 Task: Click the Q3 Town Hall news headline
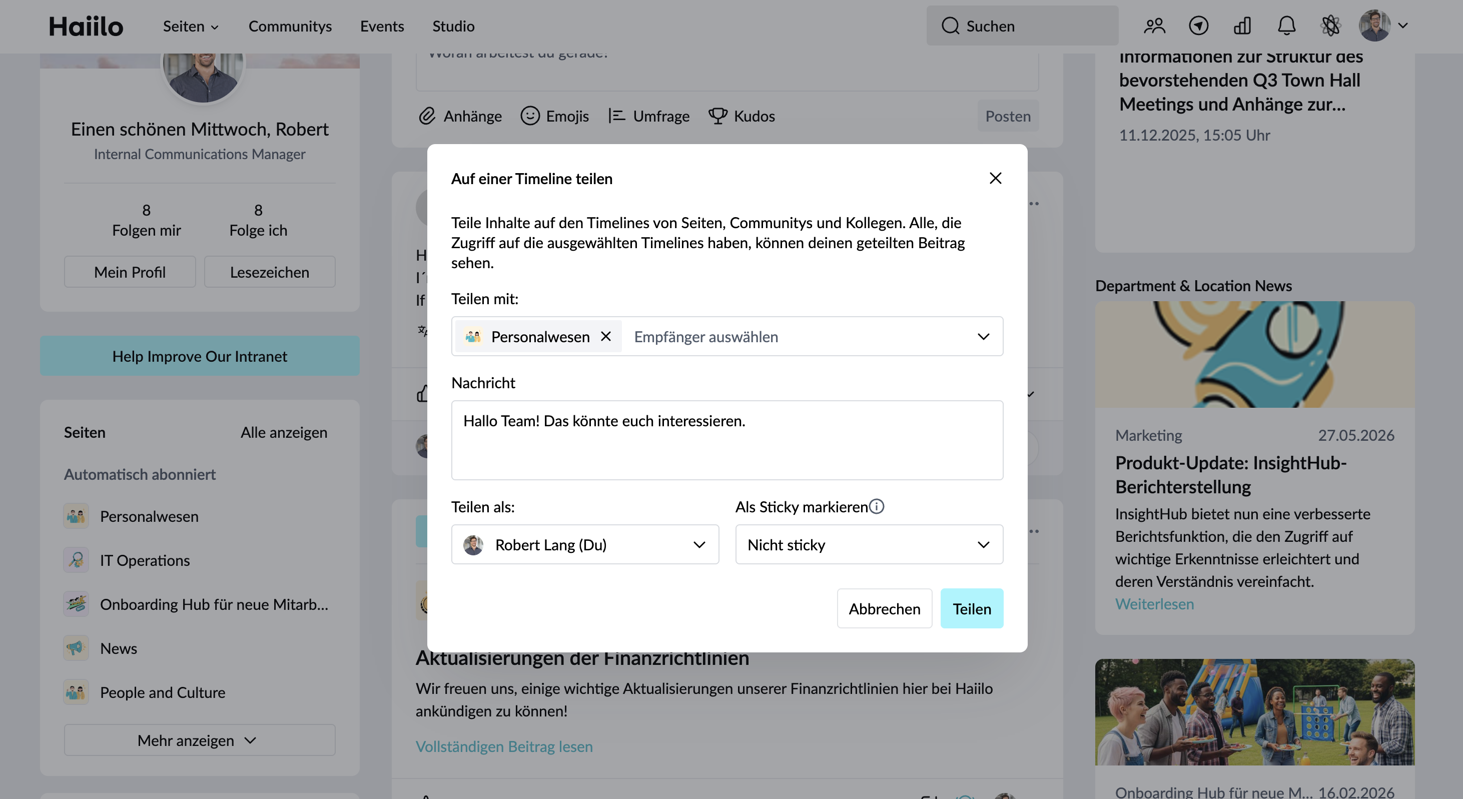click(x=1240, y=81)
